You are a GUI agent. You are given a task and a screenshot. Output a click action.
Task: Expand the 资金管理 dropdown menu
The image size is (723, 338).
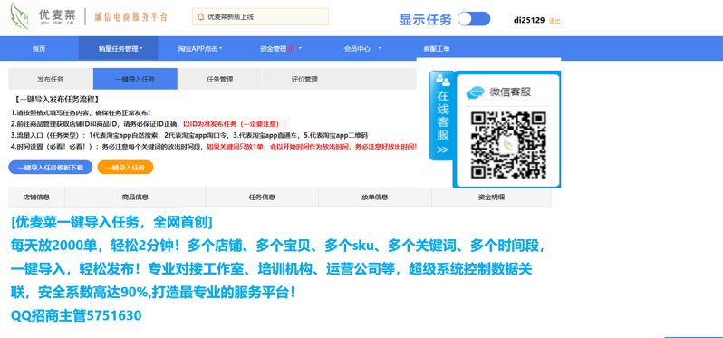point(281,48)
